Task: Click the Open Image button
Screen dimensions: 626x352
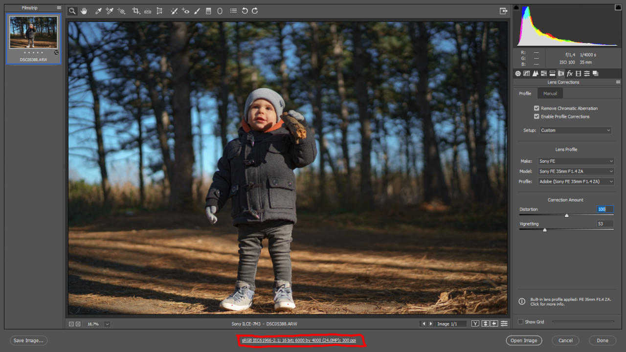Action: pyautogui.click(x=524, y=340)
